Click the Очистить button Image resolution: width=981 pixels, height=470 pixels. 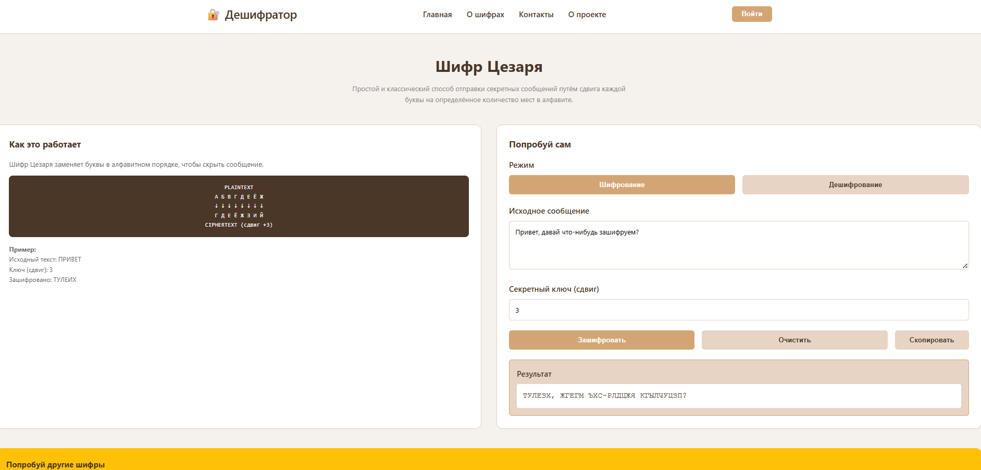point(794,340)
